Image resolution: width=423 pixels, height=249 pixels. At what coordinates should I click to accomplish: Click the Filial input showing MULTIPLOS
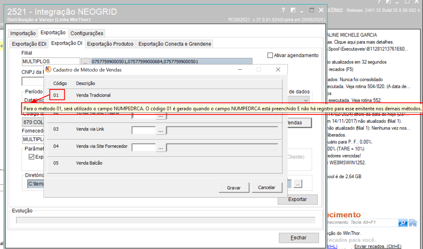[x=51, y=61]
